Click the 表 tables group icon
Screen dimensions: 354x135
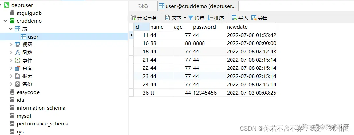point(18,29)
